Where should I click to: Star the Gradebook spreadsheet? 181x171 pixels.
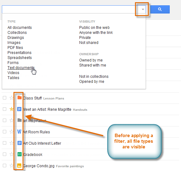[x=11, y=154]
